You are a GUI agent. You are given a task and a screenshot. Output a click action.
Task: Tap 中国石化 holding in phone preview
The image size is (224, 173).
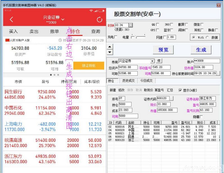pos(55,110)
